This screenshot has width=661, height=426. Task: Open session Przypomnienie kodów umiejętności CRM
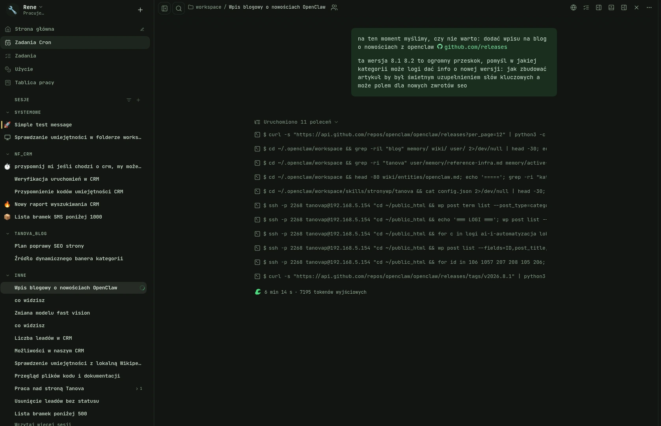pos(73,192)
